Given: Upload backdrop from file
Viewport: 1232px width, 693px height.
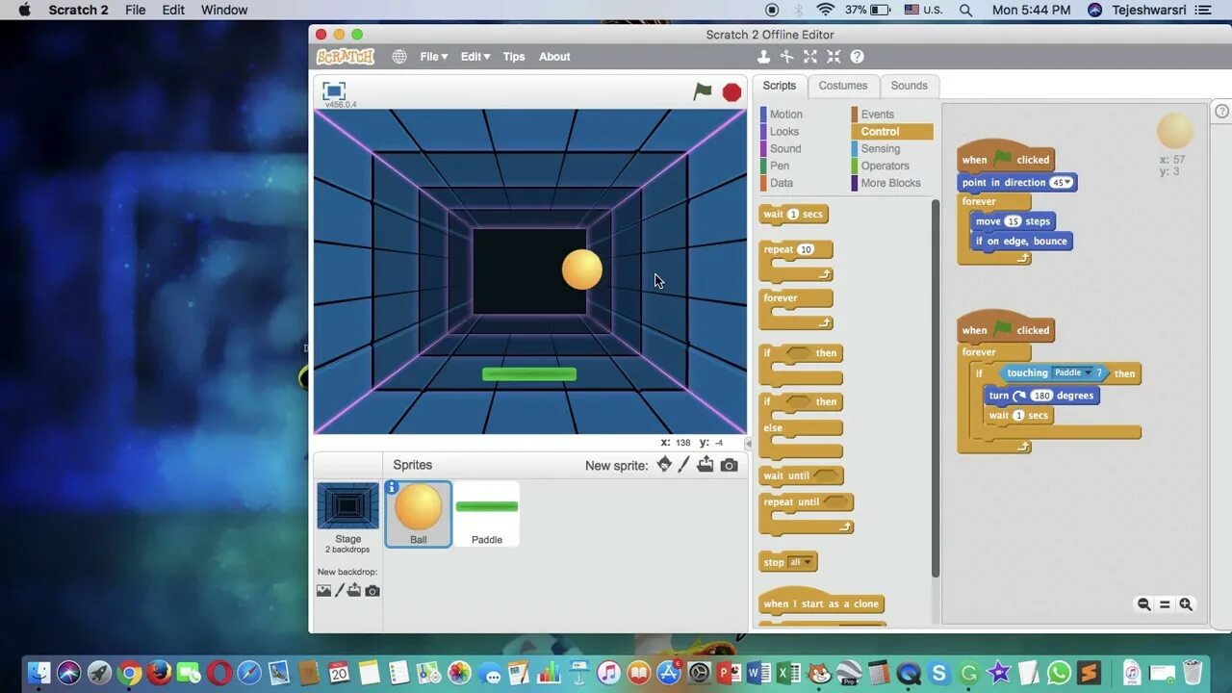Looking at the screenshot, I should click(x=354, y=590).
